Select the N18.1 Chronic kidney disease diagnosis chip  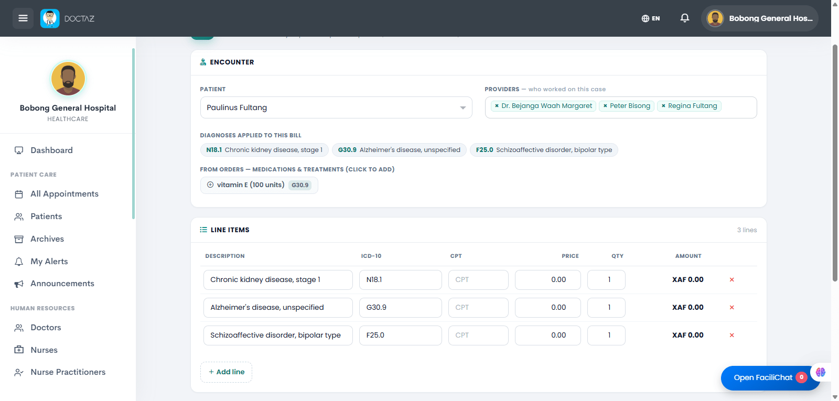(x=264, y=150)
